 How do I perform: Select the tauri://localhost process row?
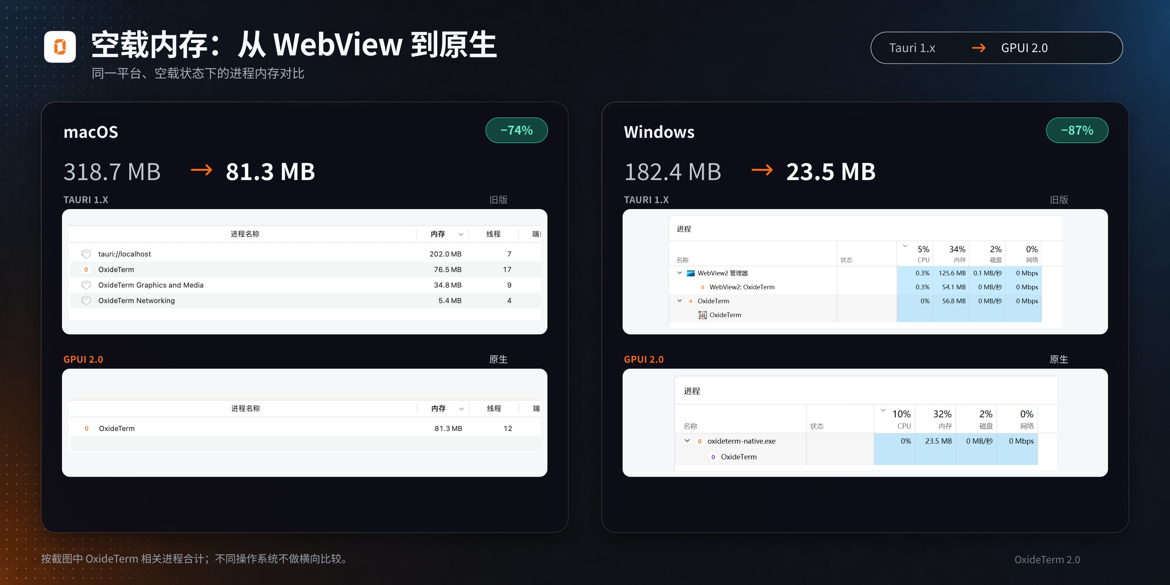point(305,254)
